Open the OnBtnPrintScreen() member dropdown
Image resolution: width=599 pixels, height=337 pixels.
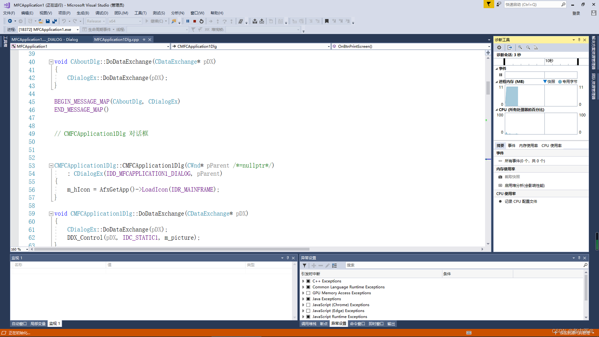[411, 47]
